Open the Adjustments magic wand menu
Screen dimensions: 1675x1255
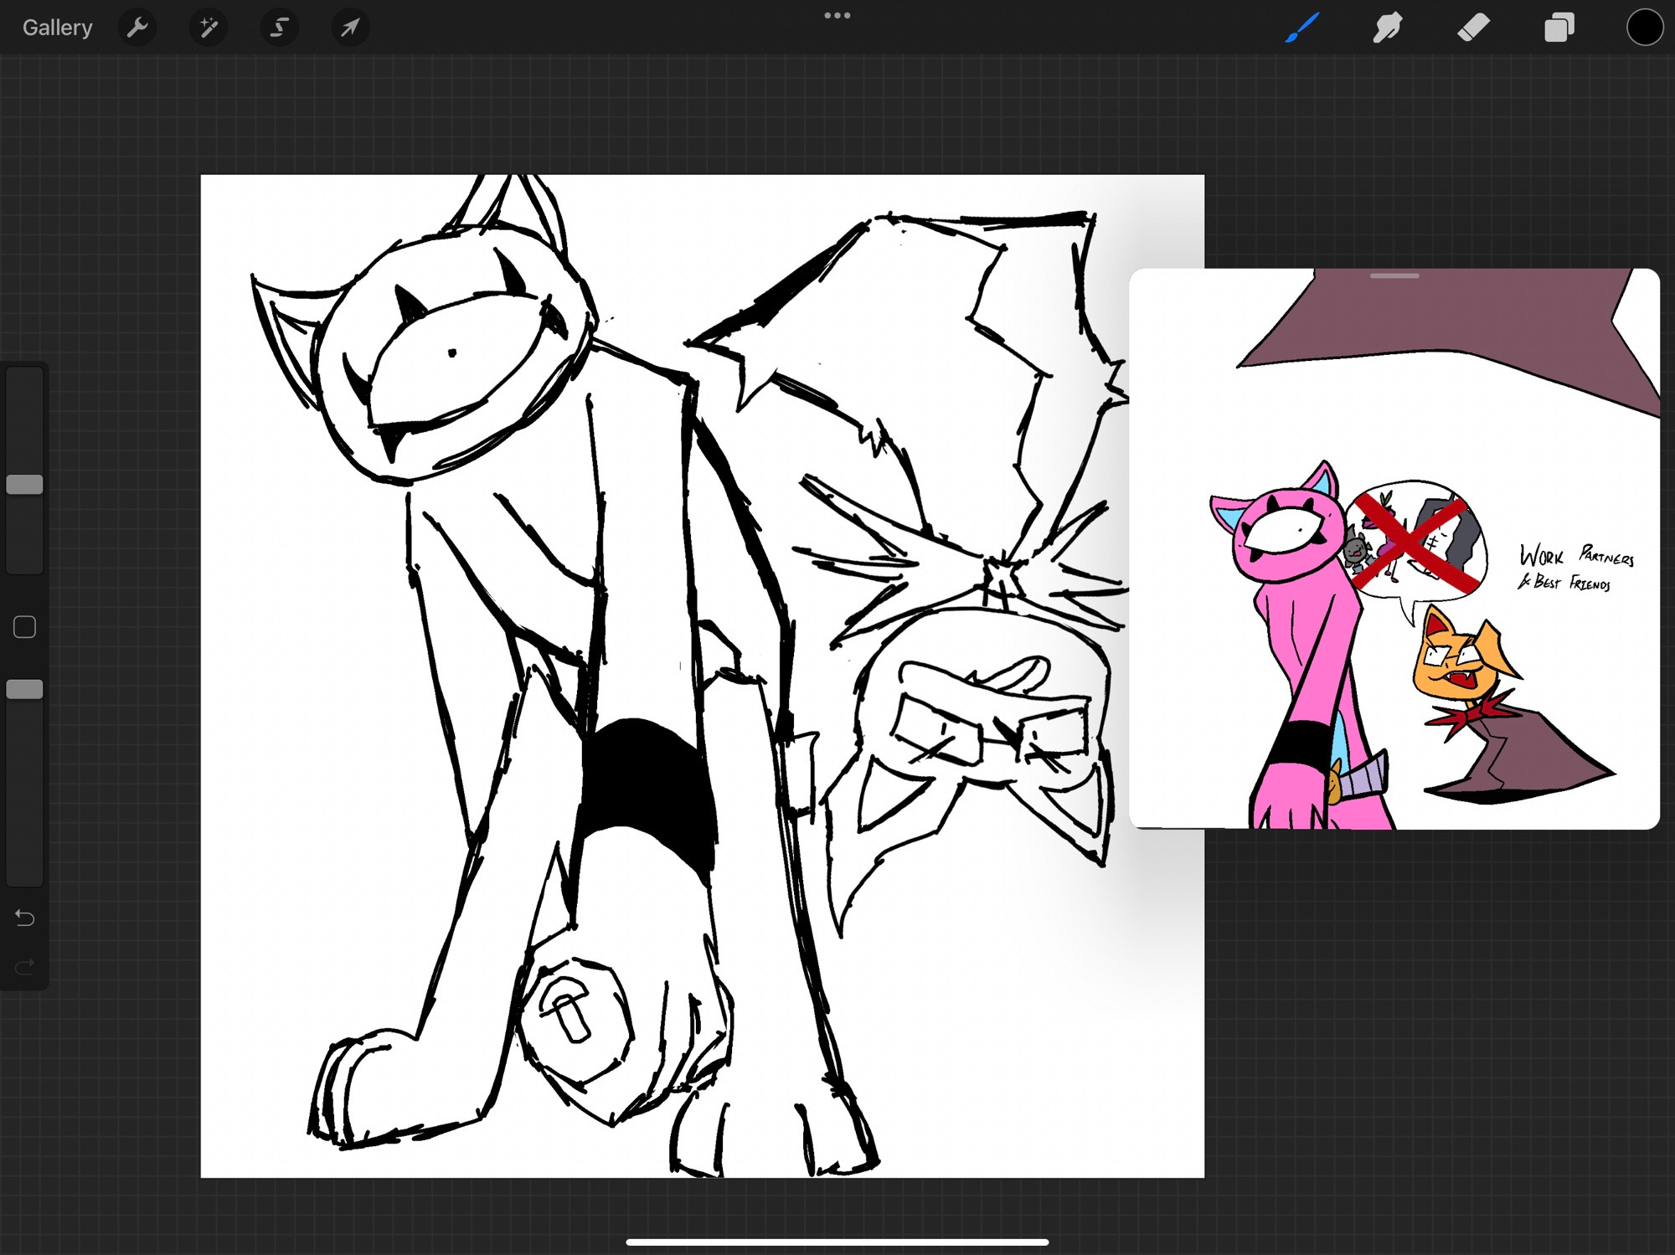click(208, 28)
